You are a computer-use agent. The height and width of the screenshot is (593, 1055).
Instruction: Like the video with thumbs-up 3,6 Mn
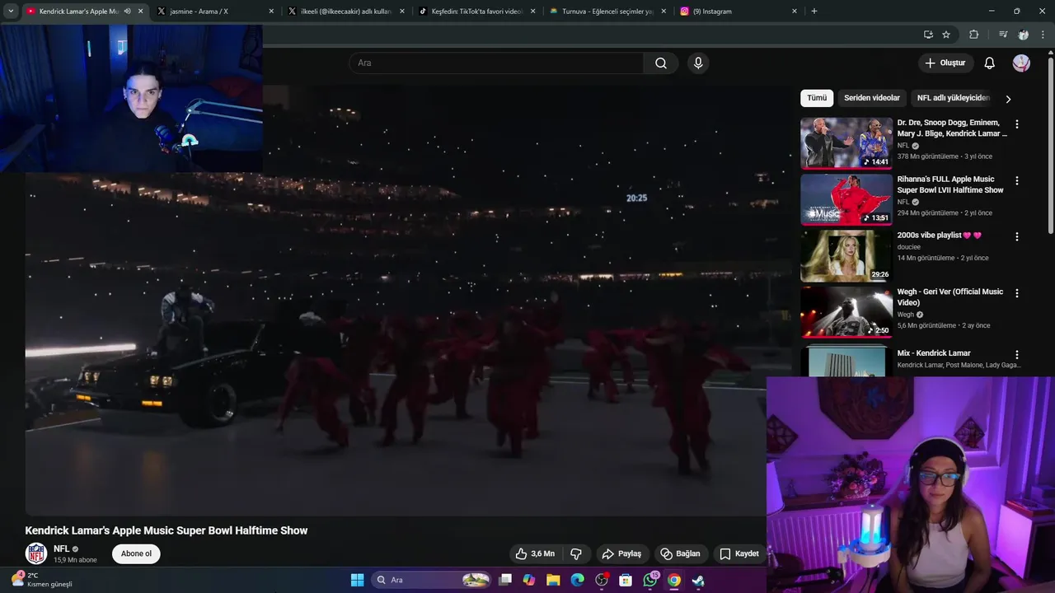pyautogui.click(x=534, y=553)
